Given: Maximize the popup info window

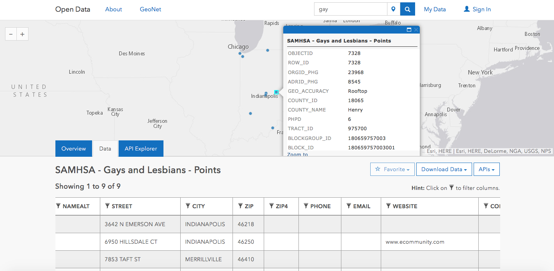Looking at the screenshot, I should (409, 30).
